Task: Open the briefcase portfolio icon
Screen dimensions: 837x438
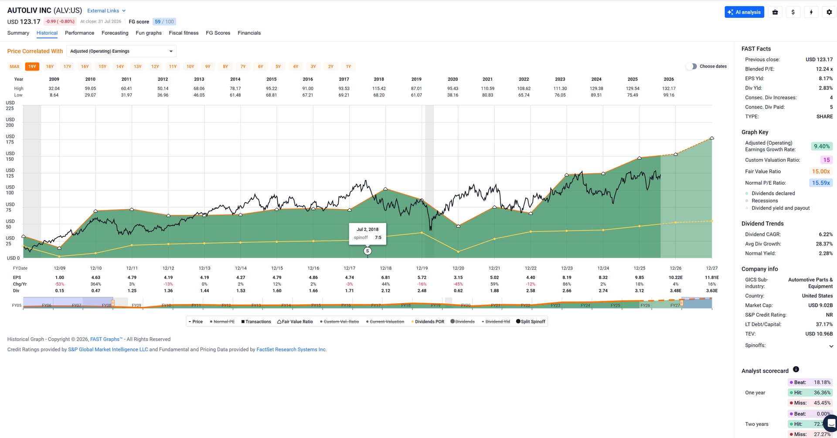Action: coord(775,12)
